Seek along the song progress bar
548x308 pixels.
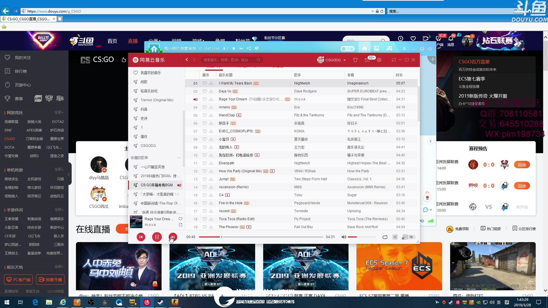pyautogui.click(x=261, y=237)
